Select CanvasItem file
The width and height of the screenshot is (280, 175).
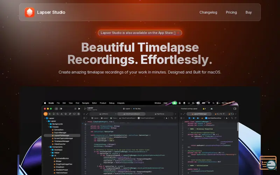[x=58, y=130]
